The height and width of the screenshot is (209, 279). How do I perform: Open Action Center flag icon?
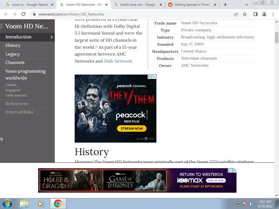click(245, 204)
